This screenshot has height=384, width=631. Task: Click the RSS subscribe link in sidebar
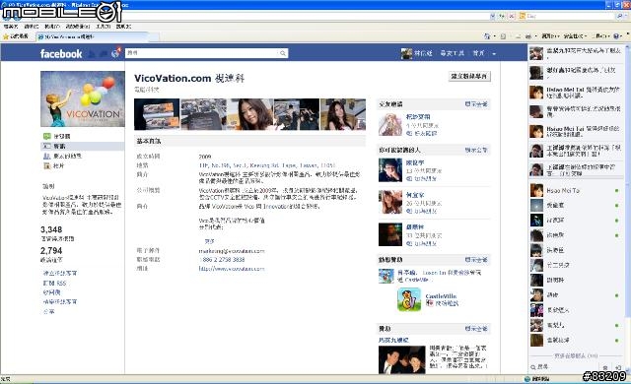coord(54,284)
